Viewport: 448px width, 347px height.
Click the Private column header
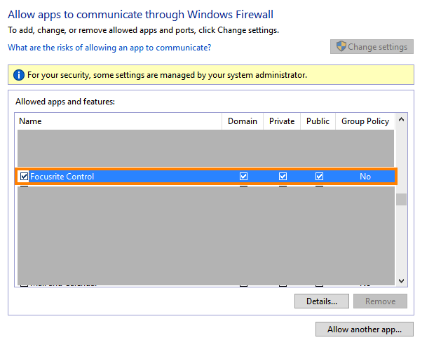click(x=282, y=121)
